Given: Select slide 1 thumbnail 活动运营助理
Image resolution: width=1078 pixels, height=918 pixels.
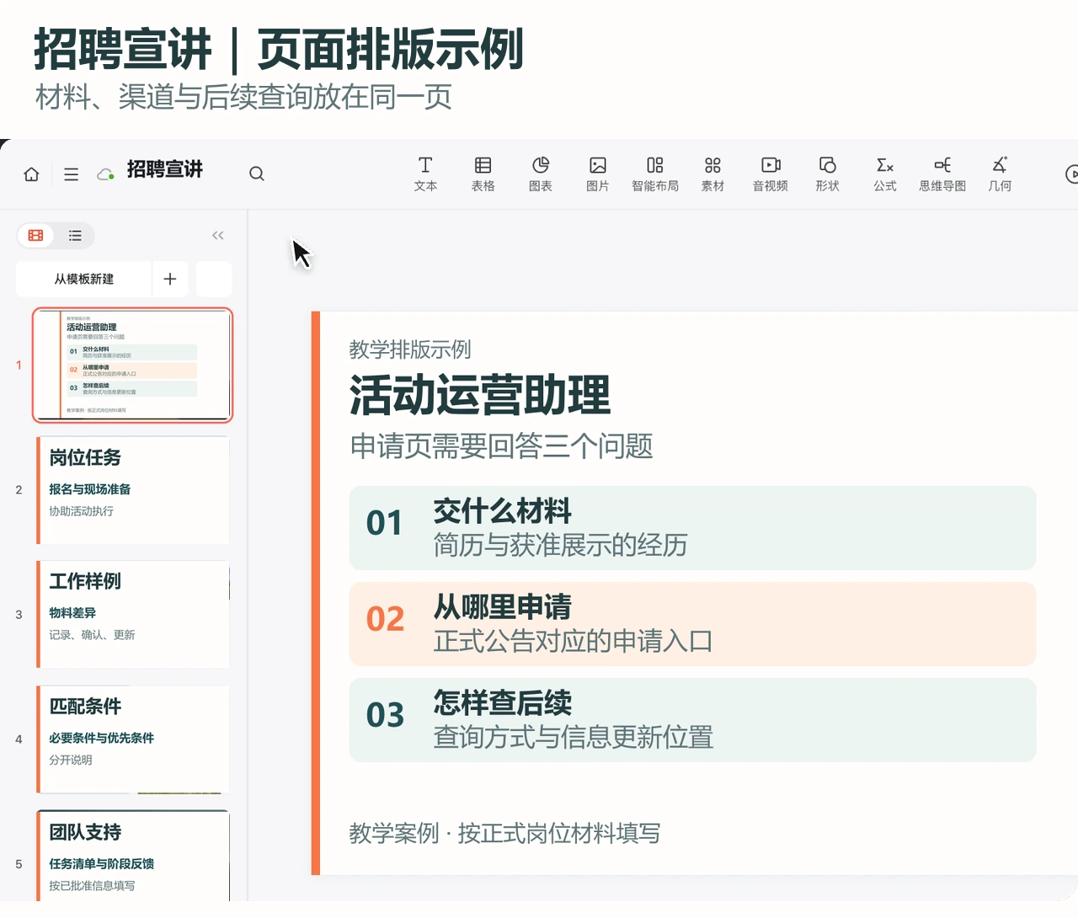Looking at the screenshot, I should (132, 366).
